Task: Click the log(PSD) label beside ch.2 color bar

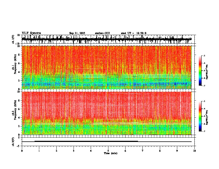Action: tap(207, 117)
